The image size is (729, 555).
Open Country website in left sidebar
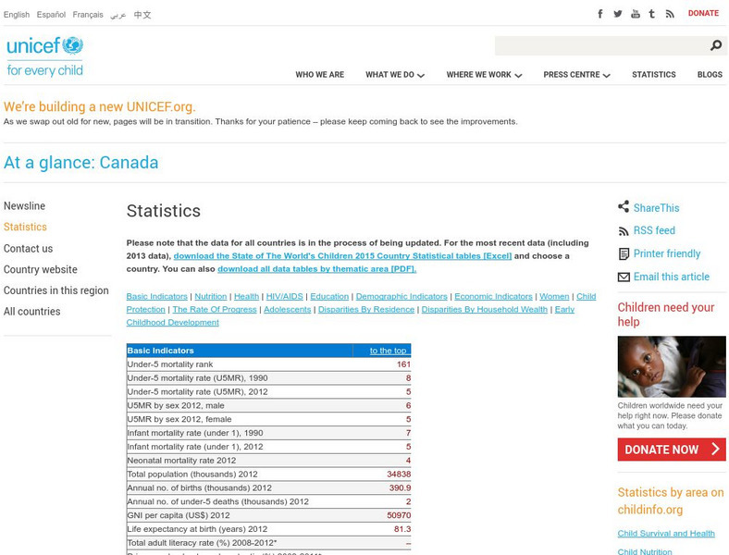[x=41, y=269]
